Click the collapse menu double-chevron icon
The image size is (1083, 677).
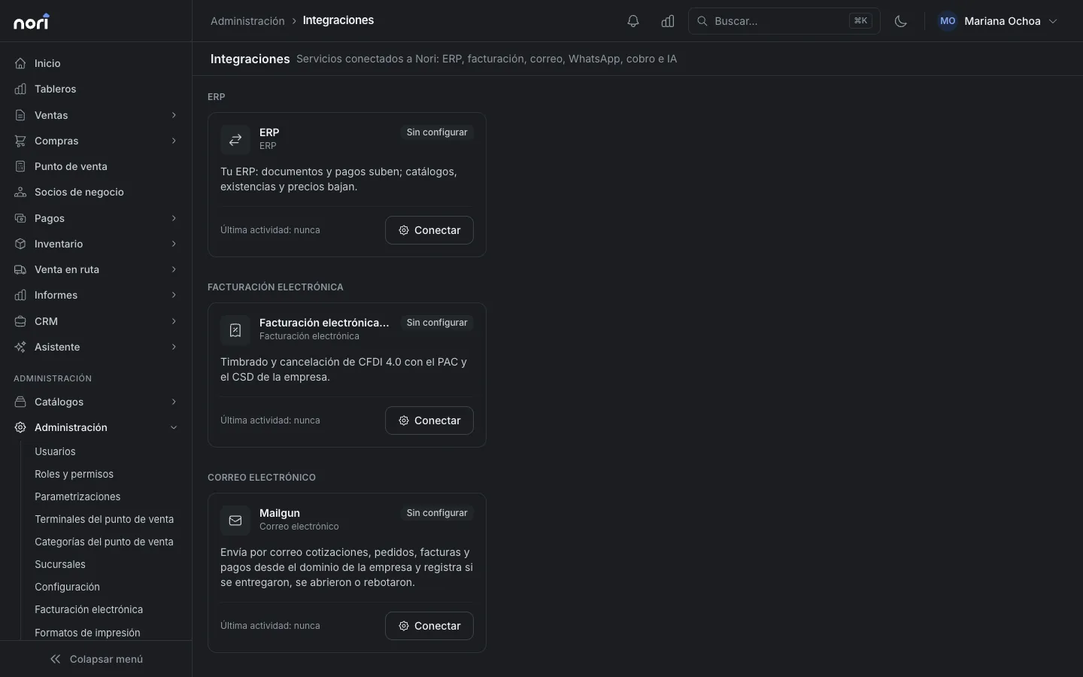click(55, 659)
